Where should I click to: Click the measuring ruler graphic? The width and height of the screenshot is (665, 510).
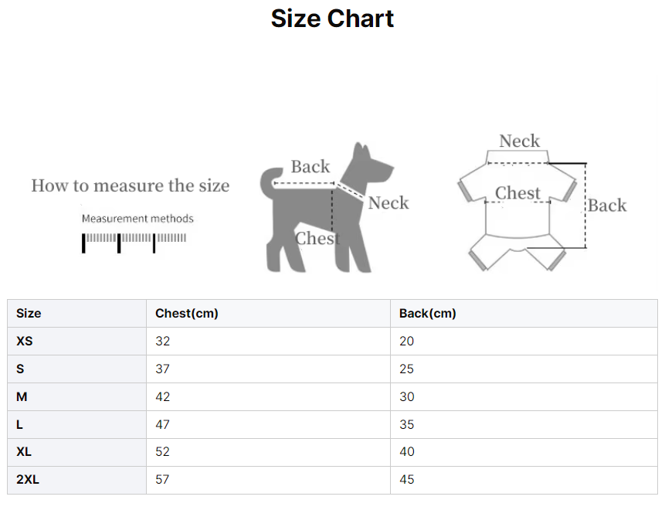[134, 242]
